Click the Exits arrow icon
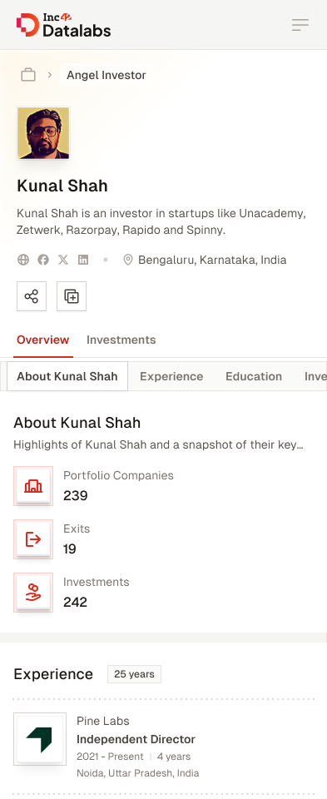This screenshot has height=799, width=327. tap(33, 539)
